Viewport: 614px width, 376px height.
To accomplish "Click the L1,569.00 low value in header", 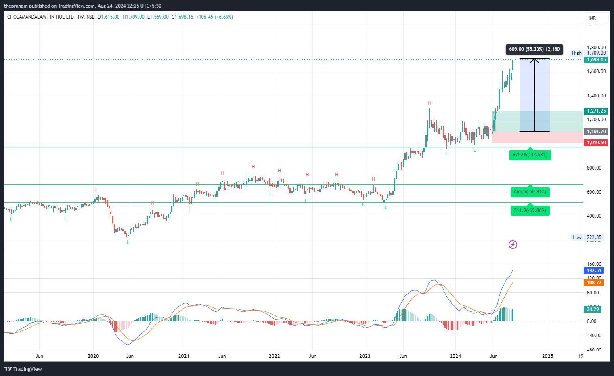I will 158,17.
